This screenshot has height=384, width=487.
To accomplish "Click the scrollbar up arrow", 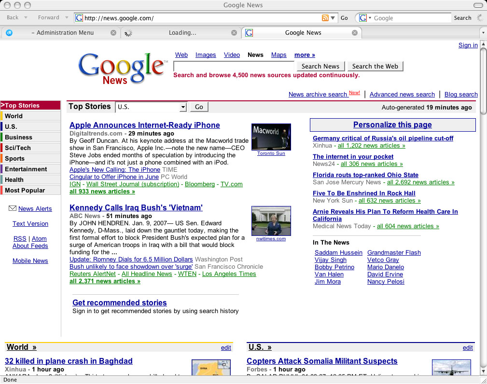I will tap(483, 44).
